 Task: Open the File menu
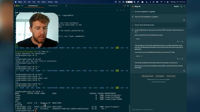25,2
